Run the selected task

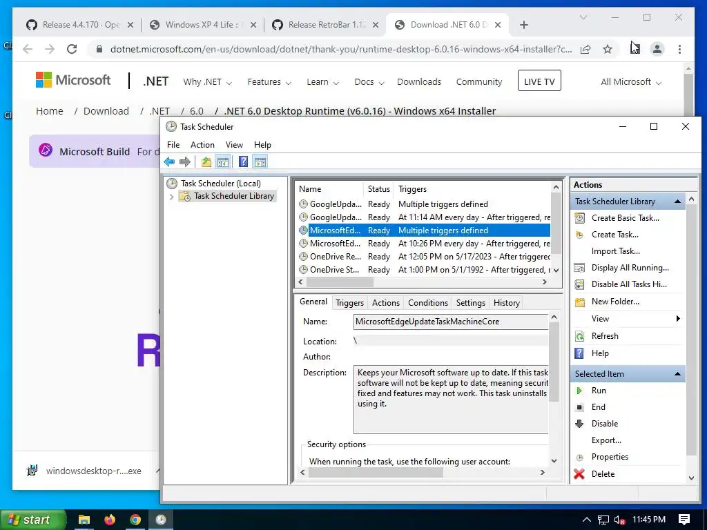[x=599, y=391]
